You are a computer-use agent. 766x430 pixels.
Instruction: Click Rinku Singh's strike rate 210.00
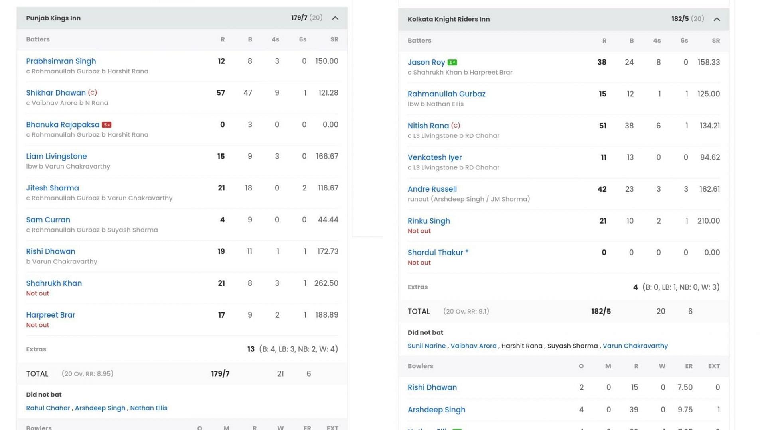(709, 221)
